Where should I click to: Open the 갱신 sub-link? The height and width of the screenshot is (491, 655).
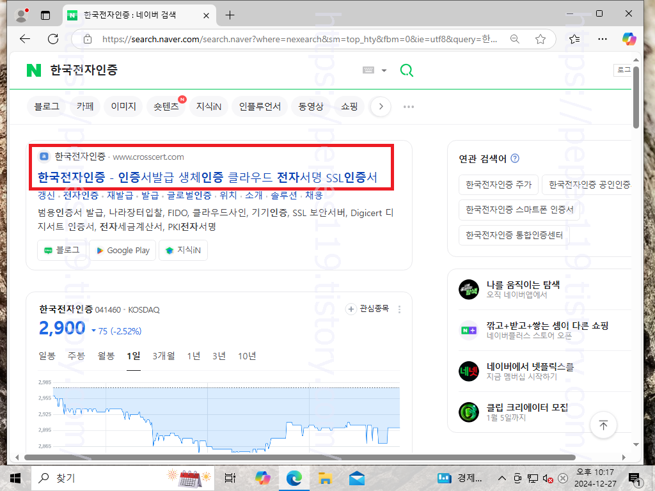46,195
